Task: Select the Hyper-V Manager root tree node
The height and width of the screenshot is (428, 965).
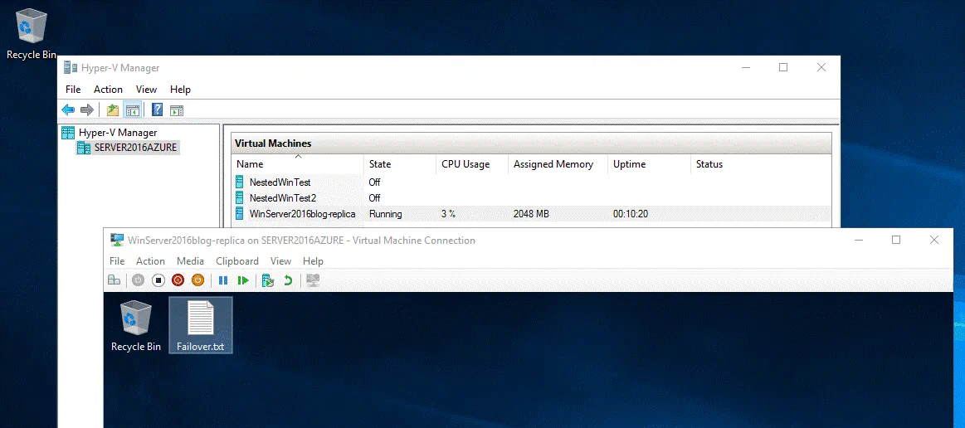Action: coord(117,133)
